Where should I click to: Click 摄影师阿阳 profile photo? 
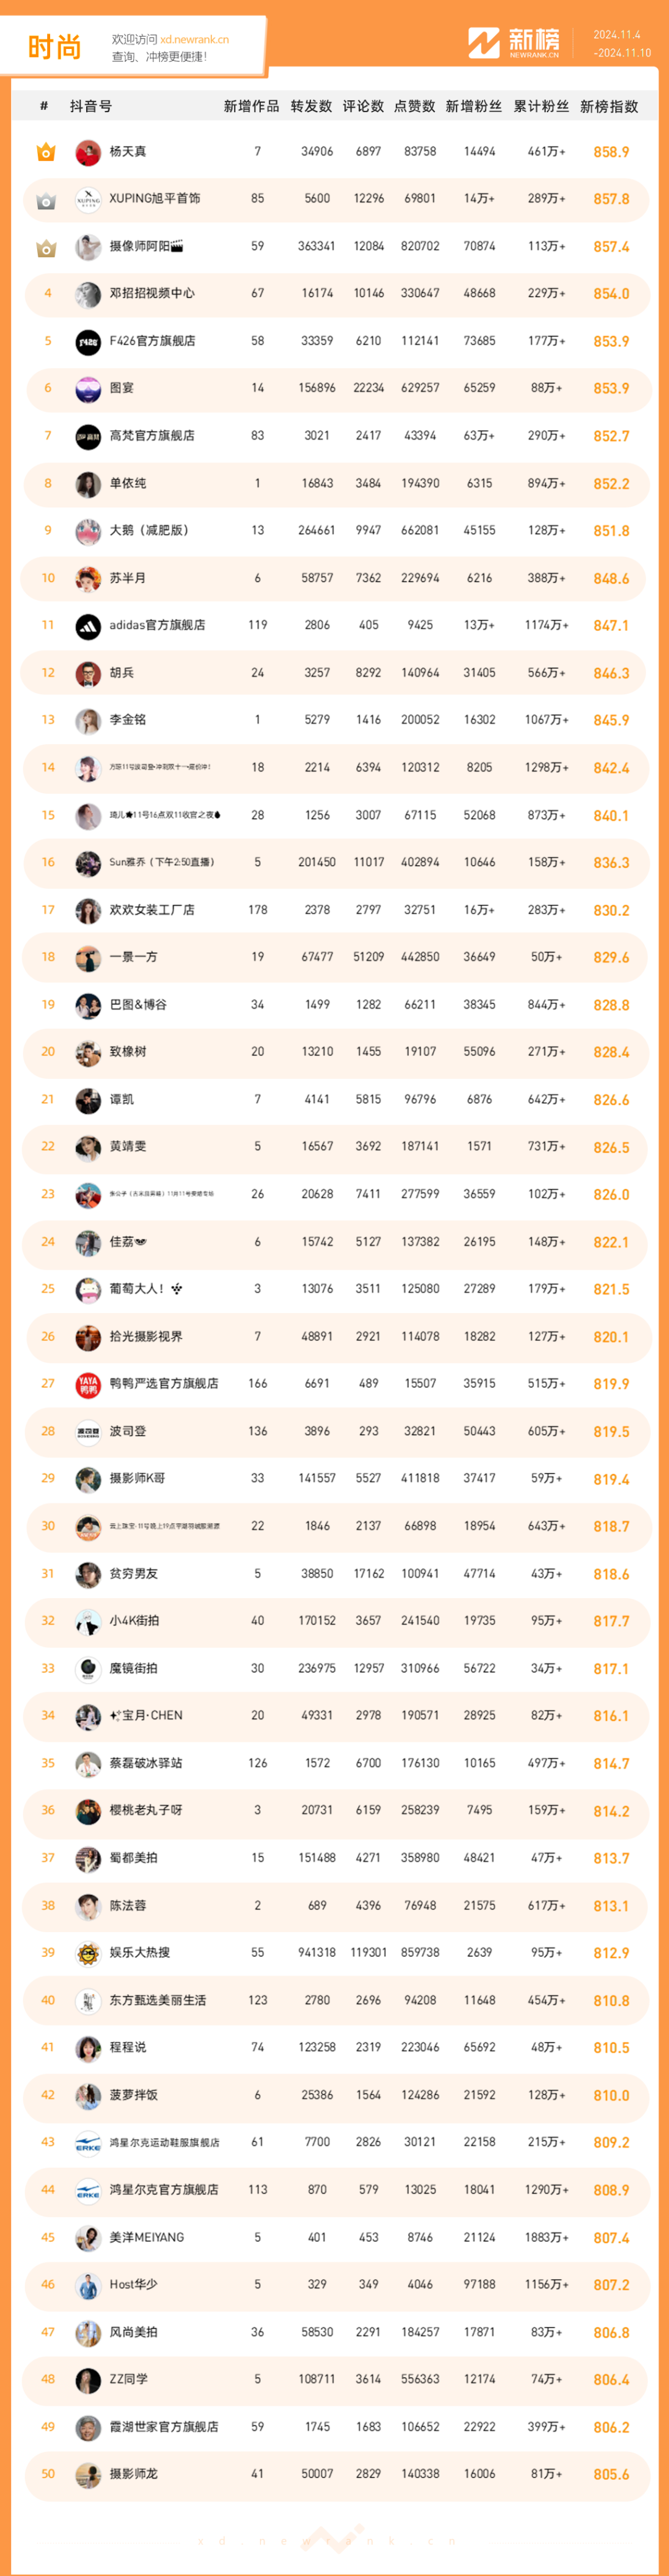pos(88,247)
